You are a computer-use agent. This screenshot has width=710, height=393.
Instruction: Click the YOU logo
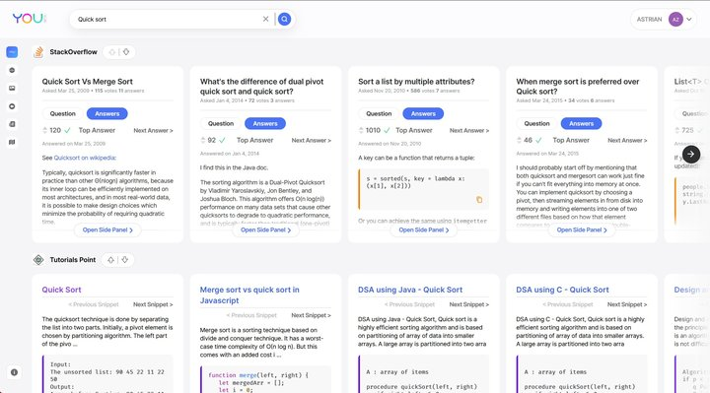(29, 19)
